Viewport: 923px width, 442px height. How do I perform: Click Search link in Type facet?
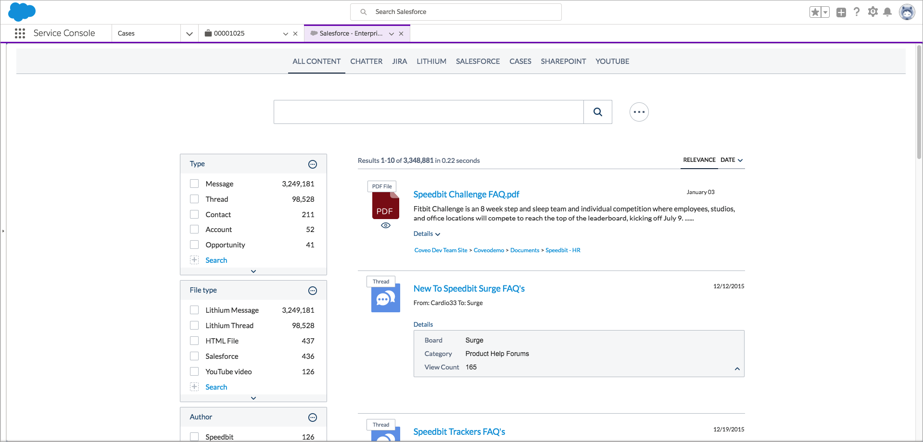216,260
